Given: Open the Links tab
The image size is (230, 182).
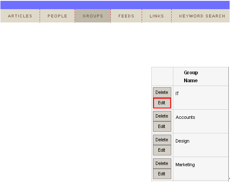Looking at the screenshot, I should tap(157, 16).
